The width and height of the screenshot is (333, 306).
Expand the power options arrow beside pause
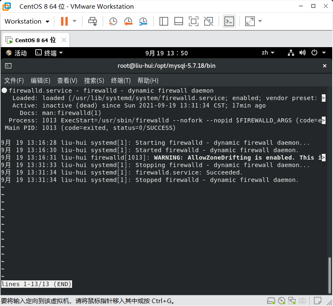pyautogui.click(x=75, y=21)
